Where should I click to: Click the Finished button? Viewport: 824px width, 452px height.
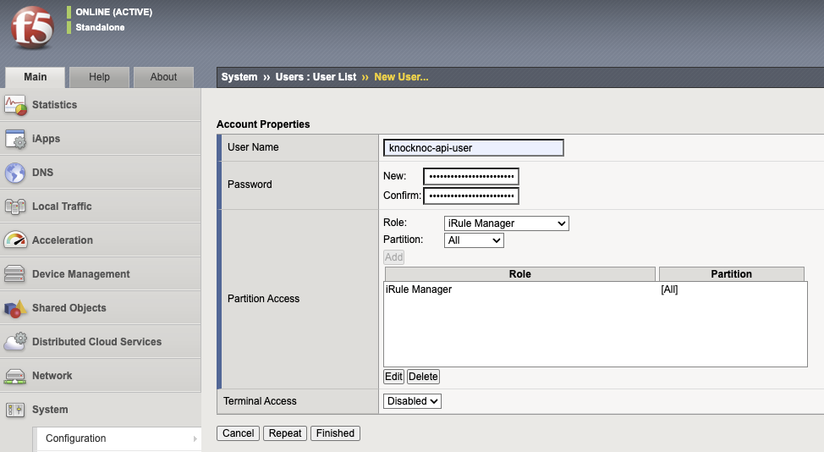335,433
